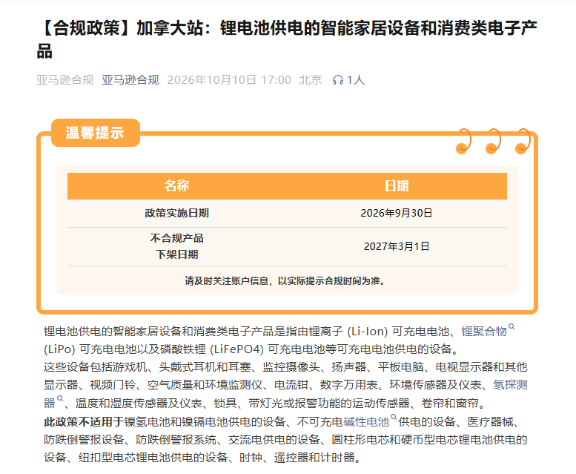Click the article title heading
The width and height of the screenshot is (576, 474).
pyautogui.click(x=287, y=39)
